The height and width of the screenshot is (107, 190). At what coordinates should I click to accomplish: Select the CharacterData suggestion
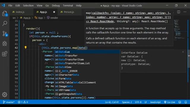click(x=87, y=75)
